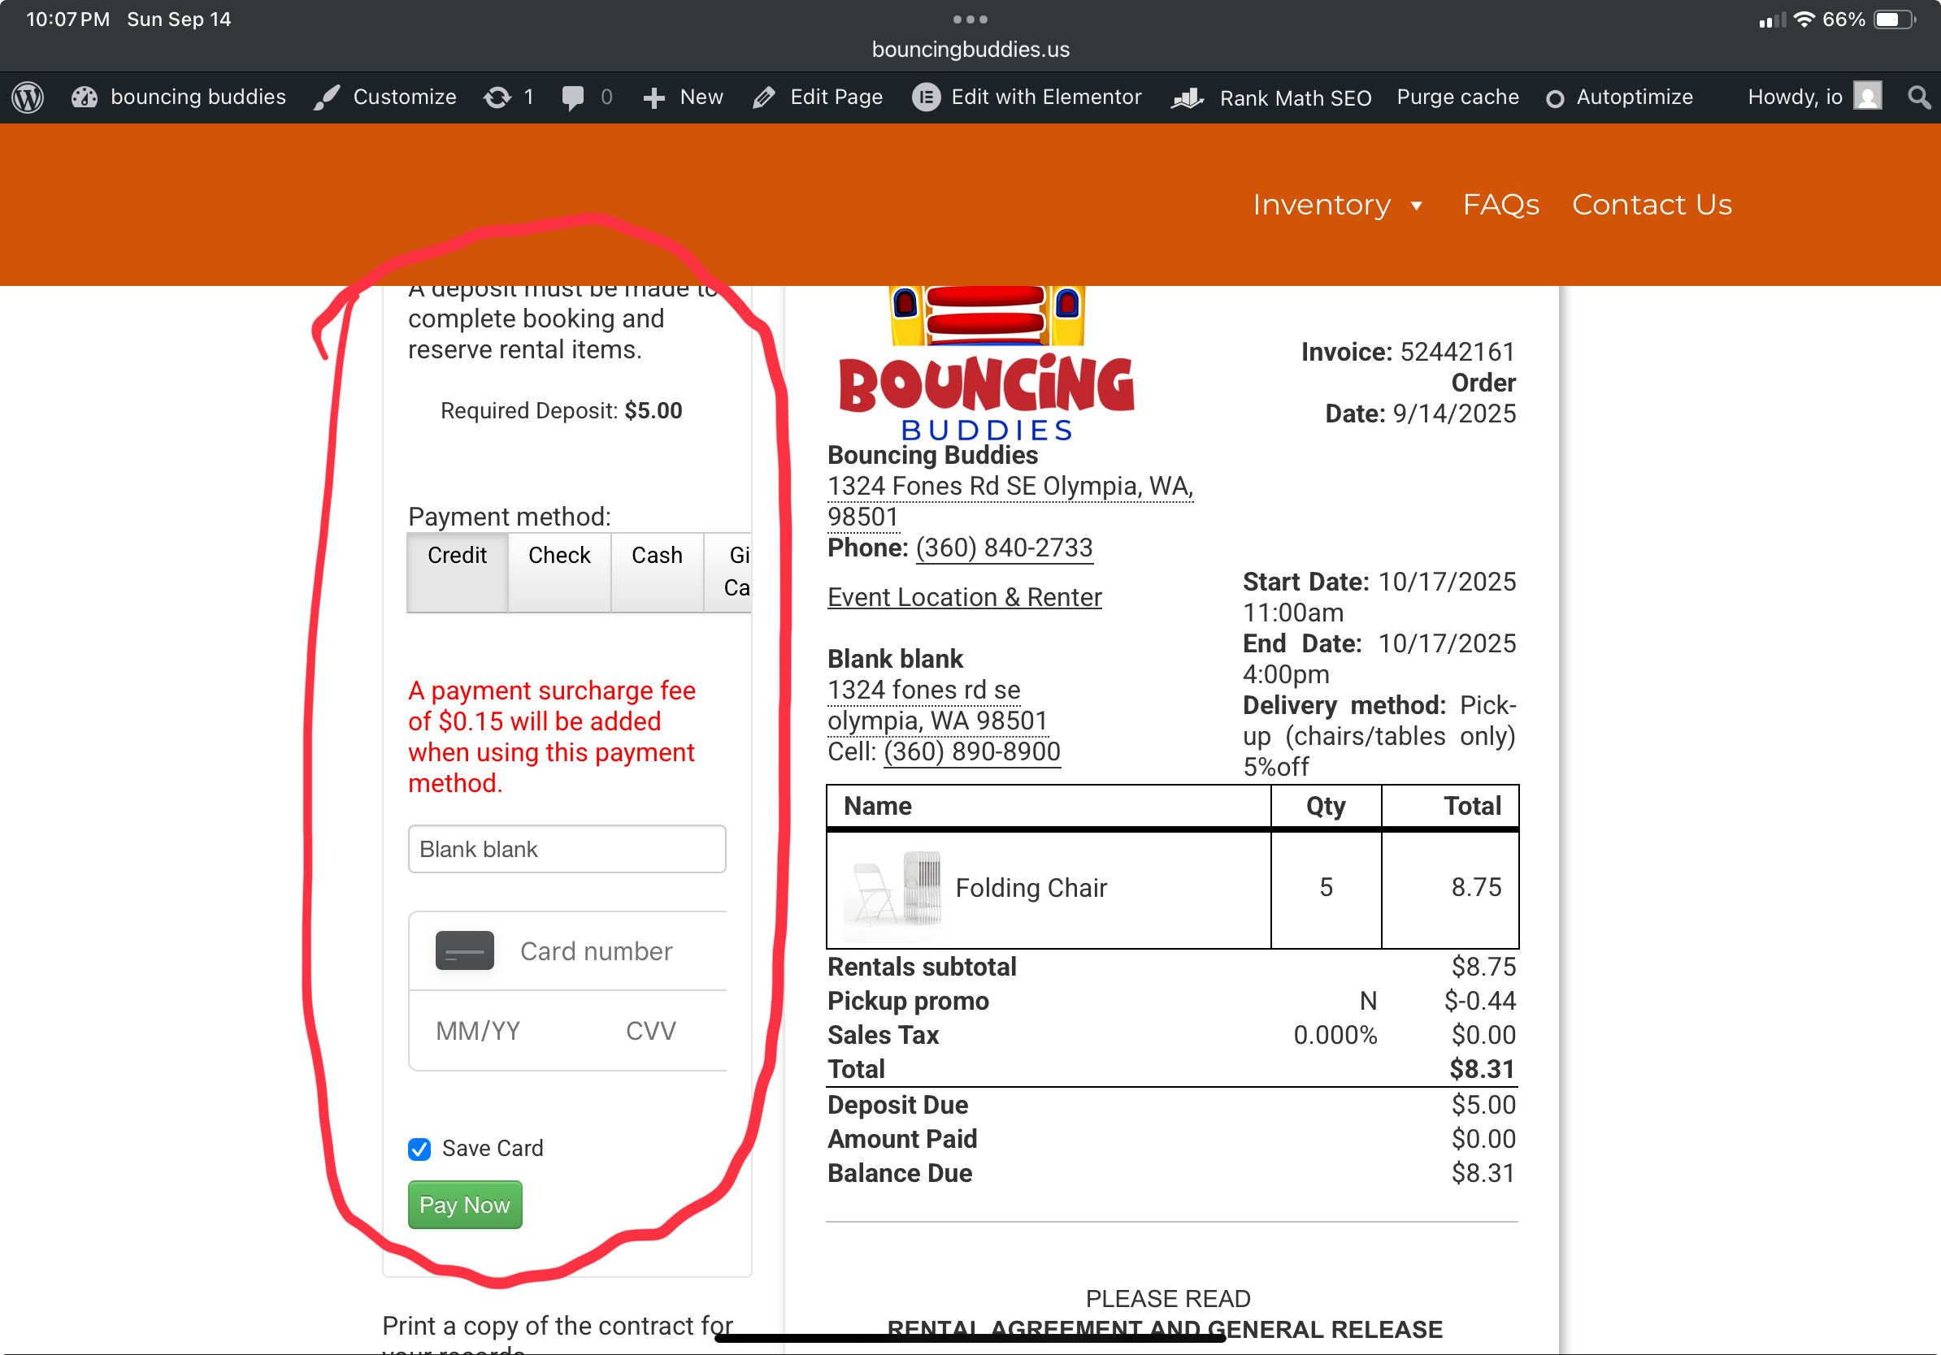
Task: Click the cell number (360) 890-8900
Action: 971,752
